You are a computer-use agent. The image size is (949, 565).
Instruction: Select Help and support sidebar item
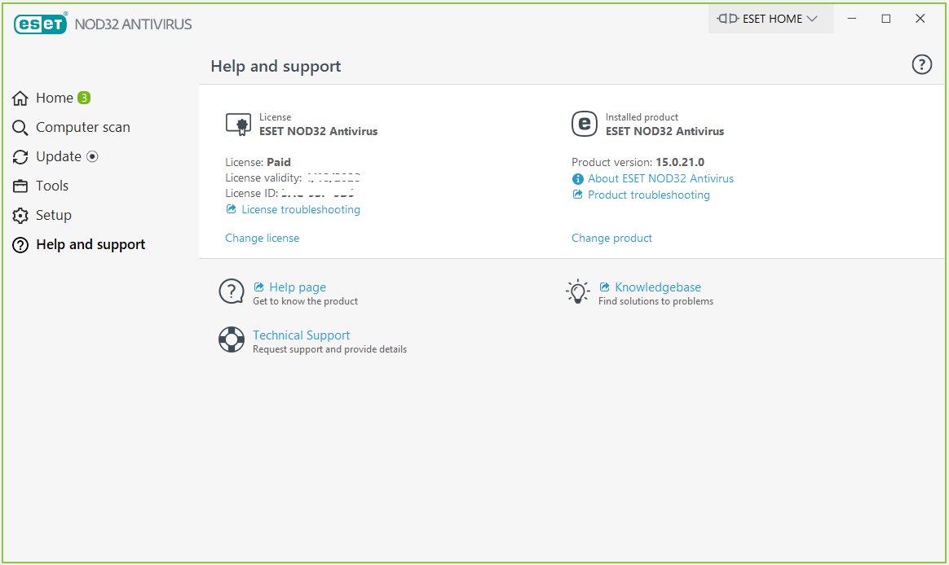(x=90, y=245)
